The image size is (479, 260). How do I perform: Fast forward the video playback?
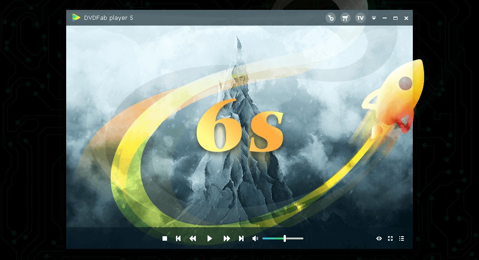[226, 238]
